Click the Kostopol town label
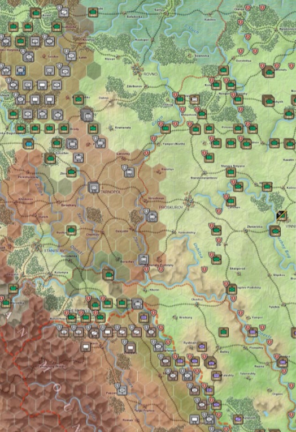Screen dimensions: 296x432 [x=142, y=40]
